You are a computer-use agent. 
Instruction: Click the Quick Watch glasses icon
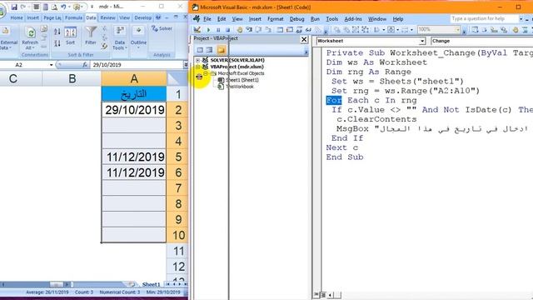point(309,30)
